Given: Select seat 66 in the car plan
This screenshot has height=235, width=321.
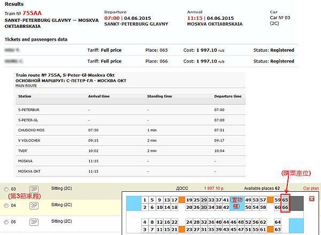Looking at the screenshot, I should [285, 207].
